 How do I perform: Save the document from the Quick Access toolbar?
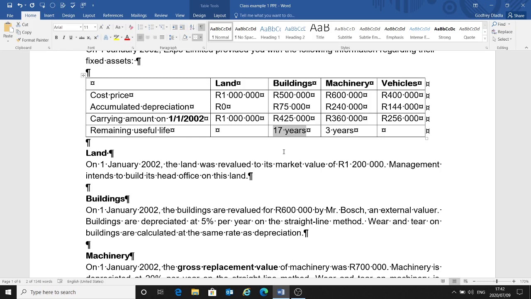[x=10, y=5]
